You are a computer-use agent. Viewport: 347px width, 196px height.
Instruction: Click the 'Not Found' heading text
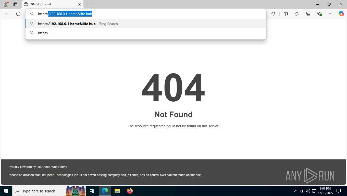[173, 114]
